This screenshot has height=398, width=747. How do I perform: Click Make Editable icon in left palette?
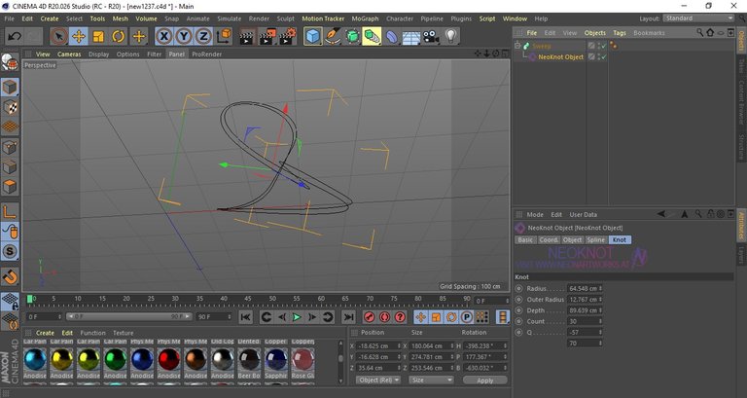tap(10, 62)
